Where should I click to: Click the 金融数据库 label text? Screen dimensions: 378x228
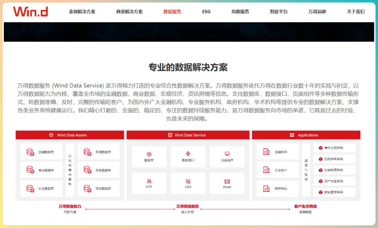pyautogui.click(x=46, y=152)
